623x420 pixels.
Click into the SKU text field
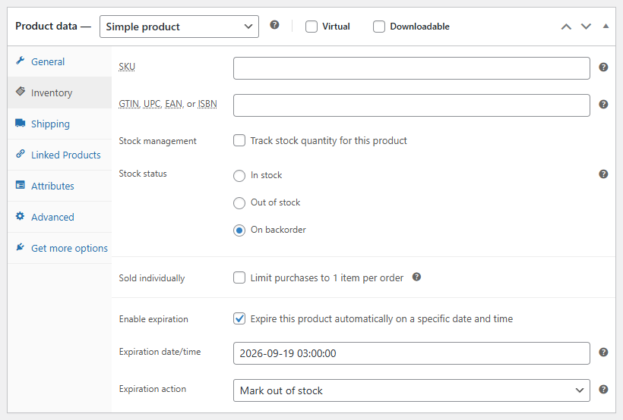click(x=412, y=68)
